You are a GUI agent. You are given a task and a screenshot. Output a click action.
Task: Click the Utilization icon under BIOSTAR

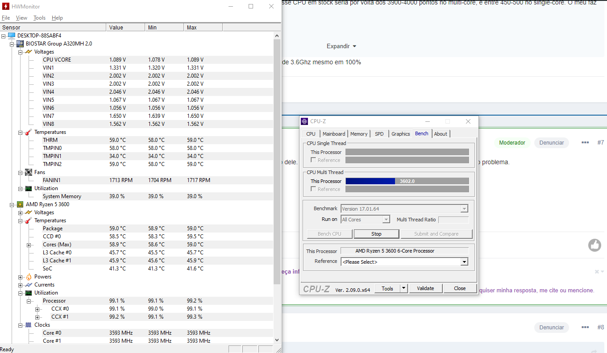(x=29, y=188)
